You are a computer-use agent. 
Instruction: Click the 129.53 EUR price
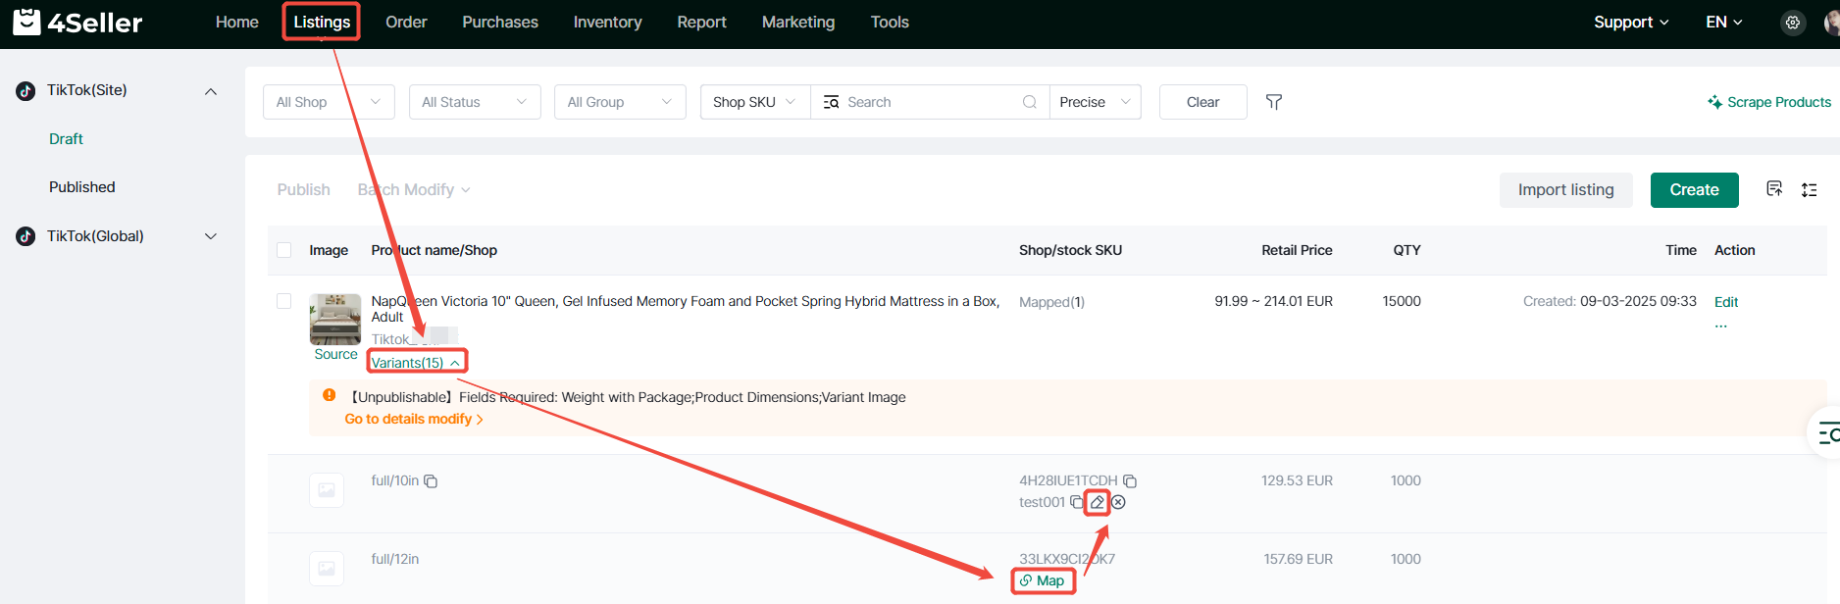[1297, 480]
